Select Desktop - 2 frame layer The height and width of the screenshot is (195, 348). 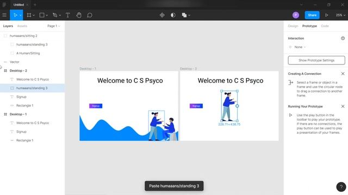(x=33, y=70)
